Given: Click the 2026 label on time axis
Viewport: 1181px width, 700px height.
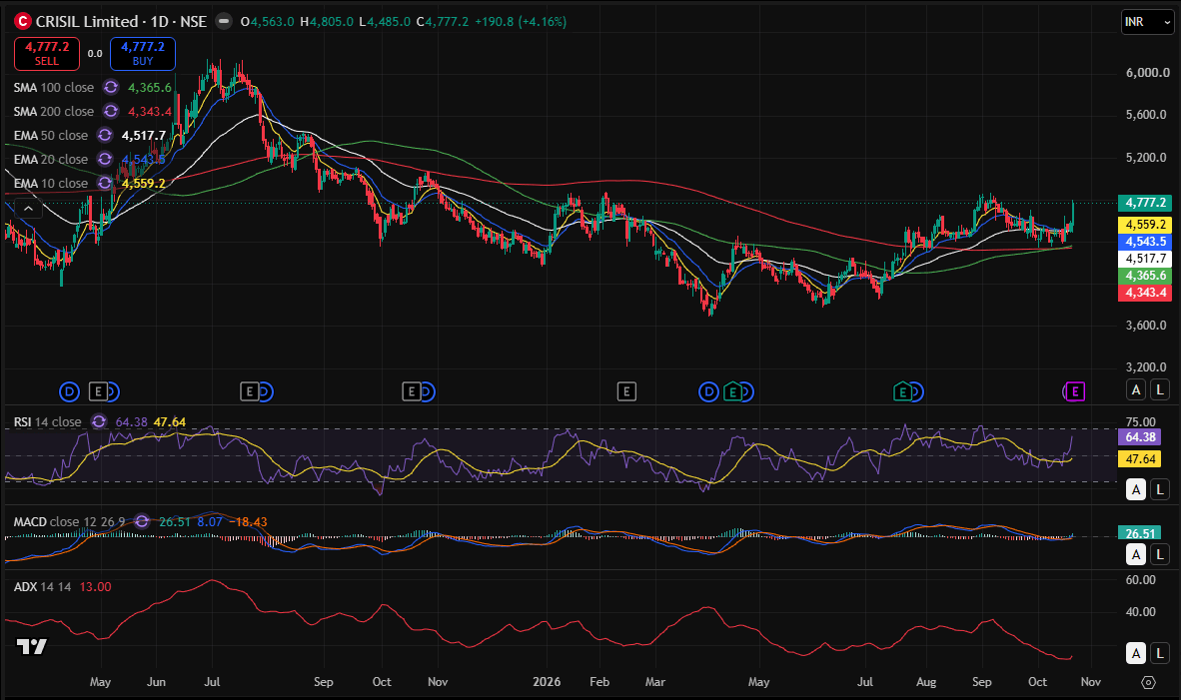Looking at the screenshot, I should click(x=547, y=682).
